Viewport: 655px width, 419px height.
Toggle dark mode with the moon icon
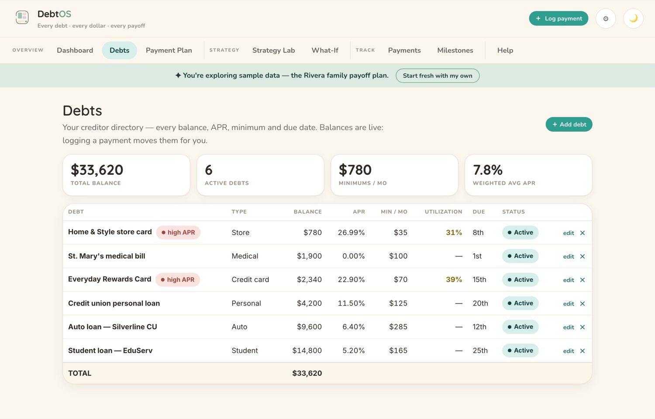[633, 18]
